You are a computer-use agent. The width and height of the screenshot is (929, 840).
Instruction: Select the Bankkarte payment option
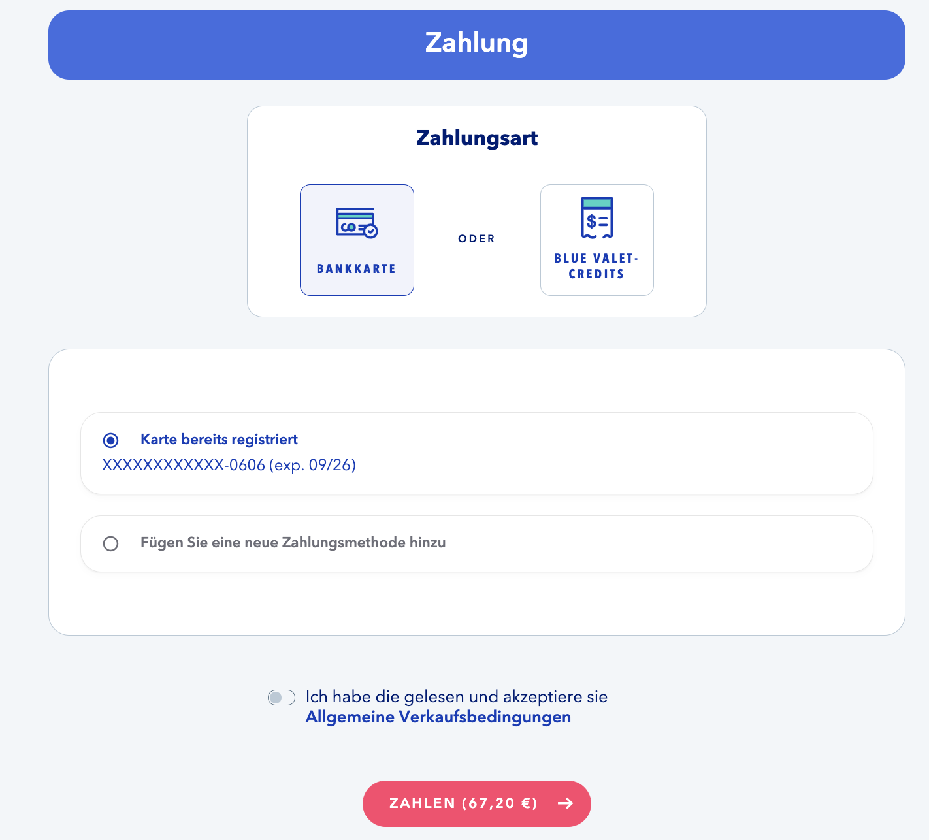tap(357, 240)
